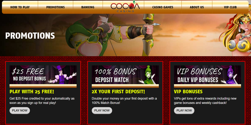Click Play Now under first deposit offer
The image size is (251, 125).
(102, 110)
